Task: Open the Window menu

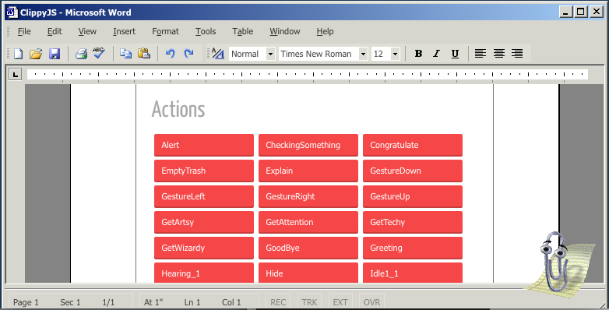Action: click(x=285, y=31)
